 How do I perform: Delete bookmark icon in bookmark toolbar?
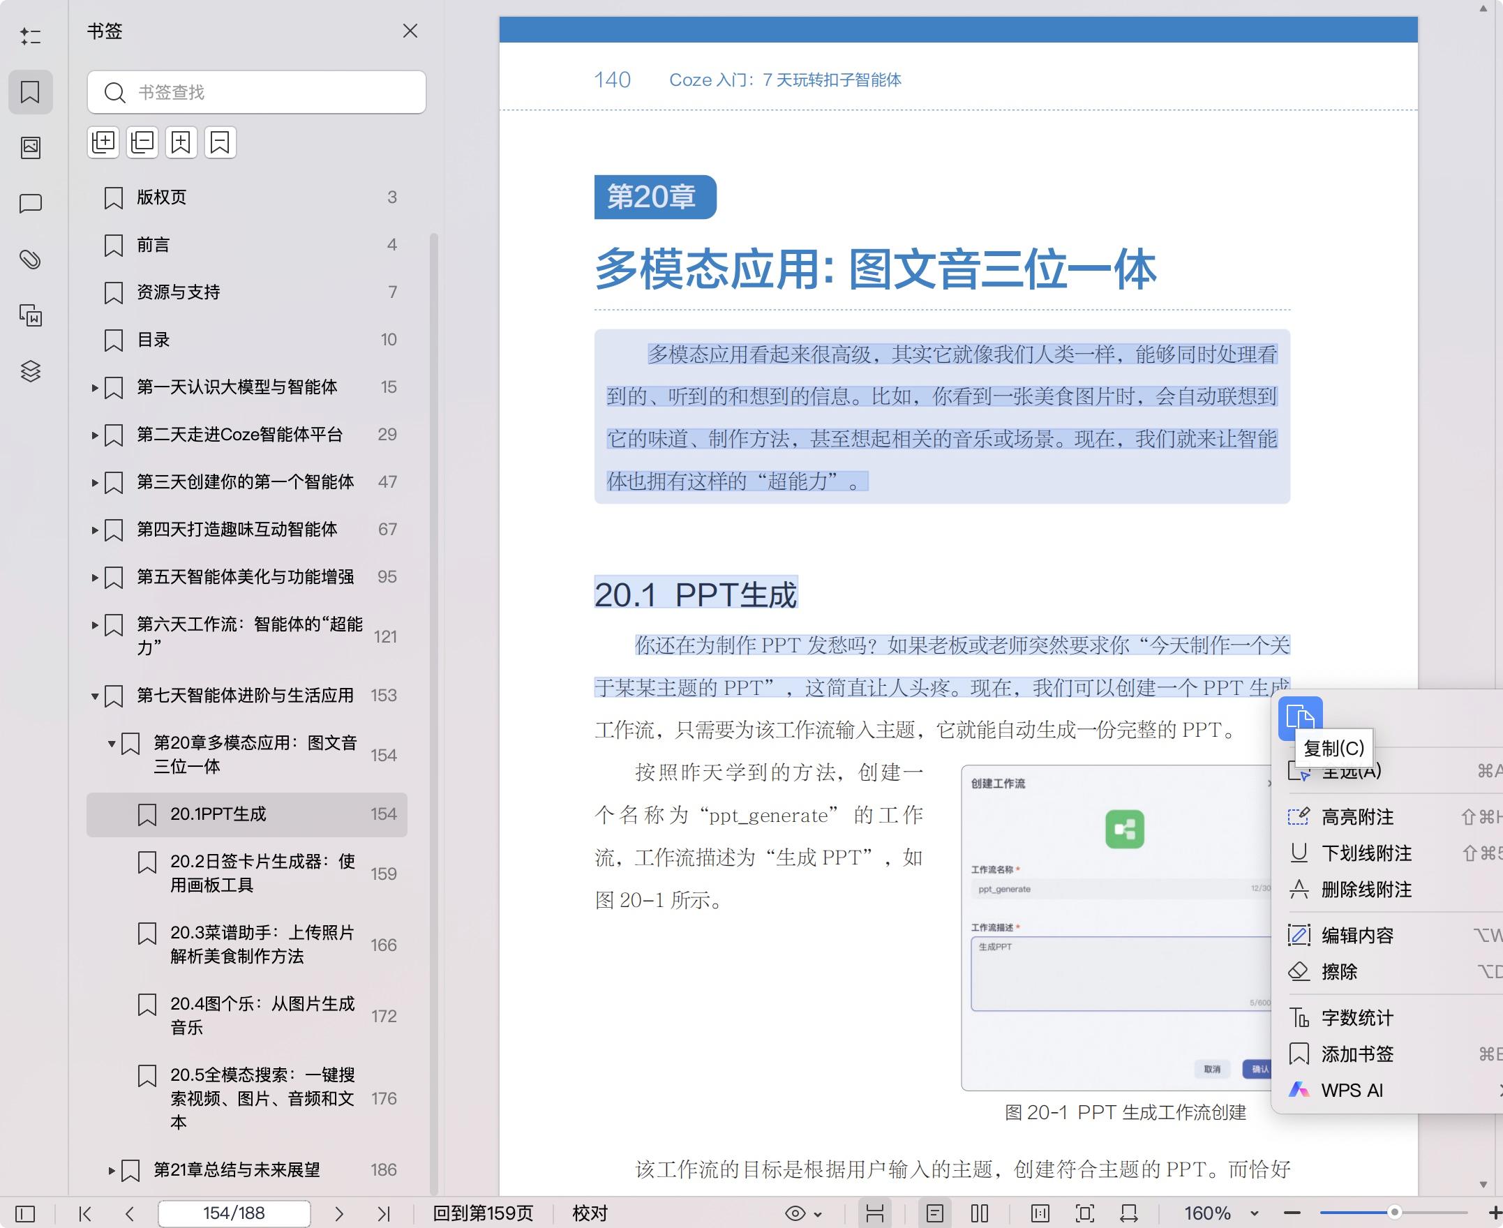pos(220,142)
